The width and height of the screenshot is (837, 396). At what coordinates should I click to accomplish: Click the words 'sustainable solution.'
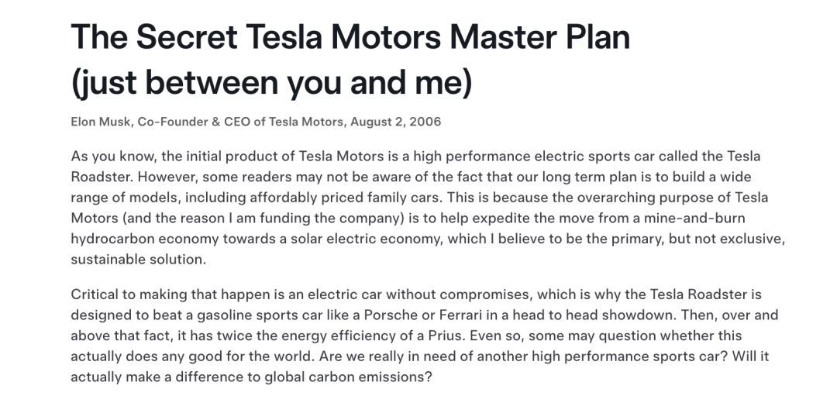138,260
